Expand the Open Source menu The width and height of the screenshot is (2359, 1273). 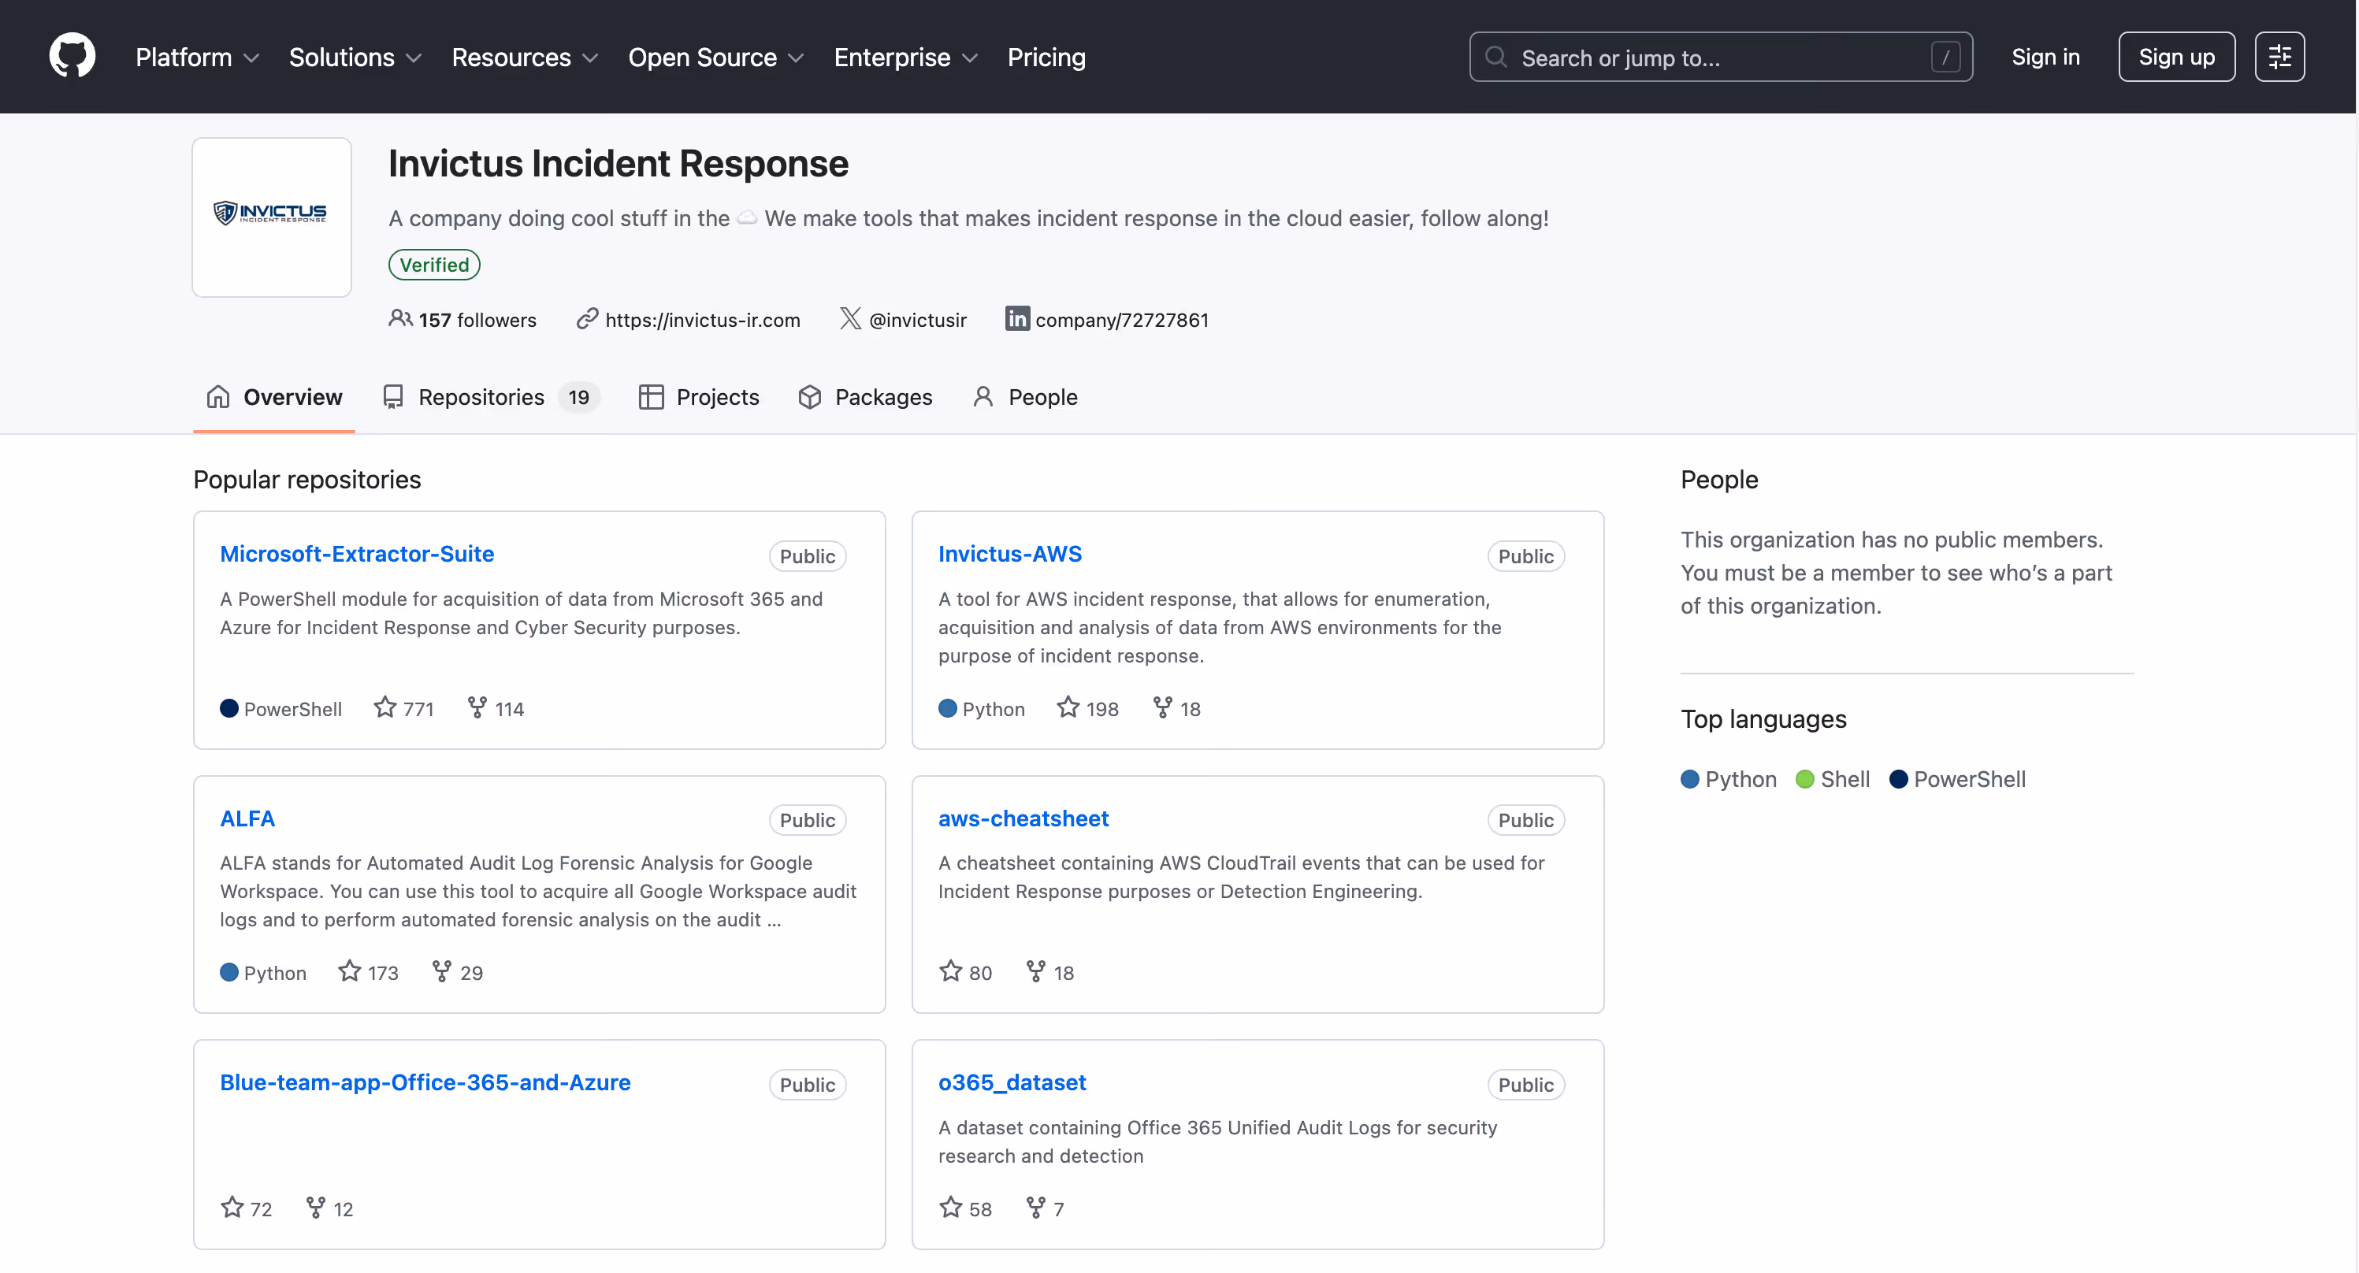pos(716,57)
